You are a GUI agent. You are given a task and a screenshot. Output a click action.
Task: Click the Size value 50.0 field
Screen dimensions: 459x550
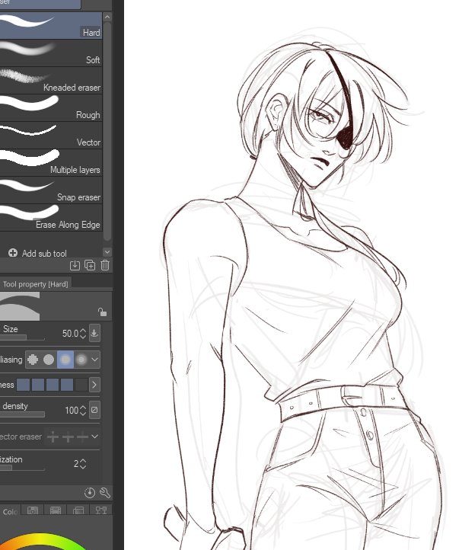click(70, 333)
